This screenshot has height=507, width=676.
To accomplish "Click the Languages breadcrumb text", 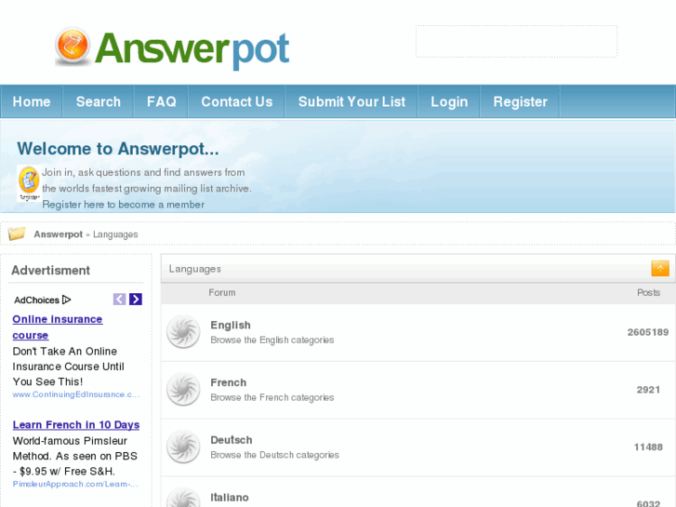I will [x=115, y=234].
